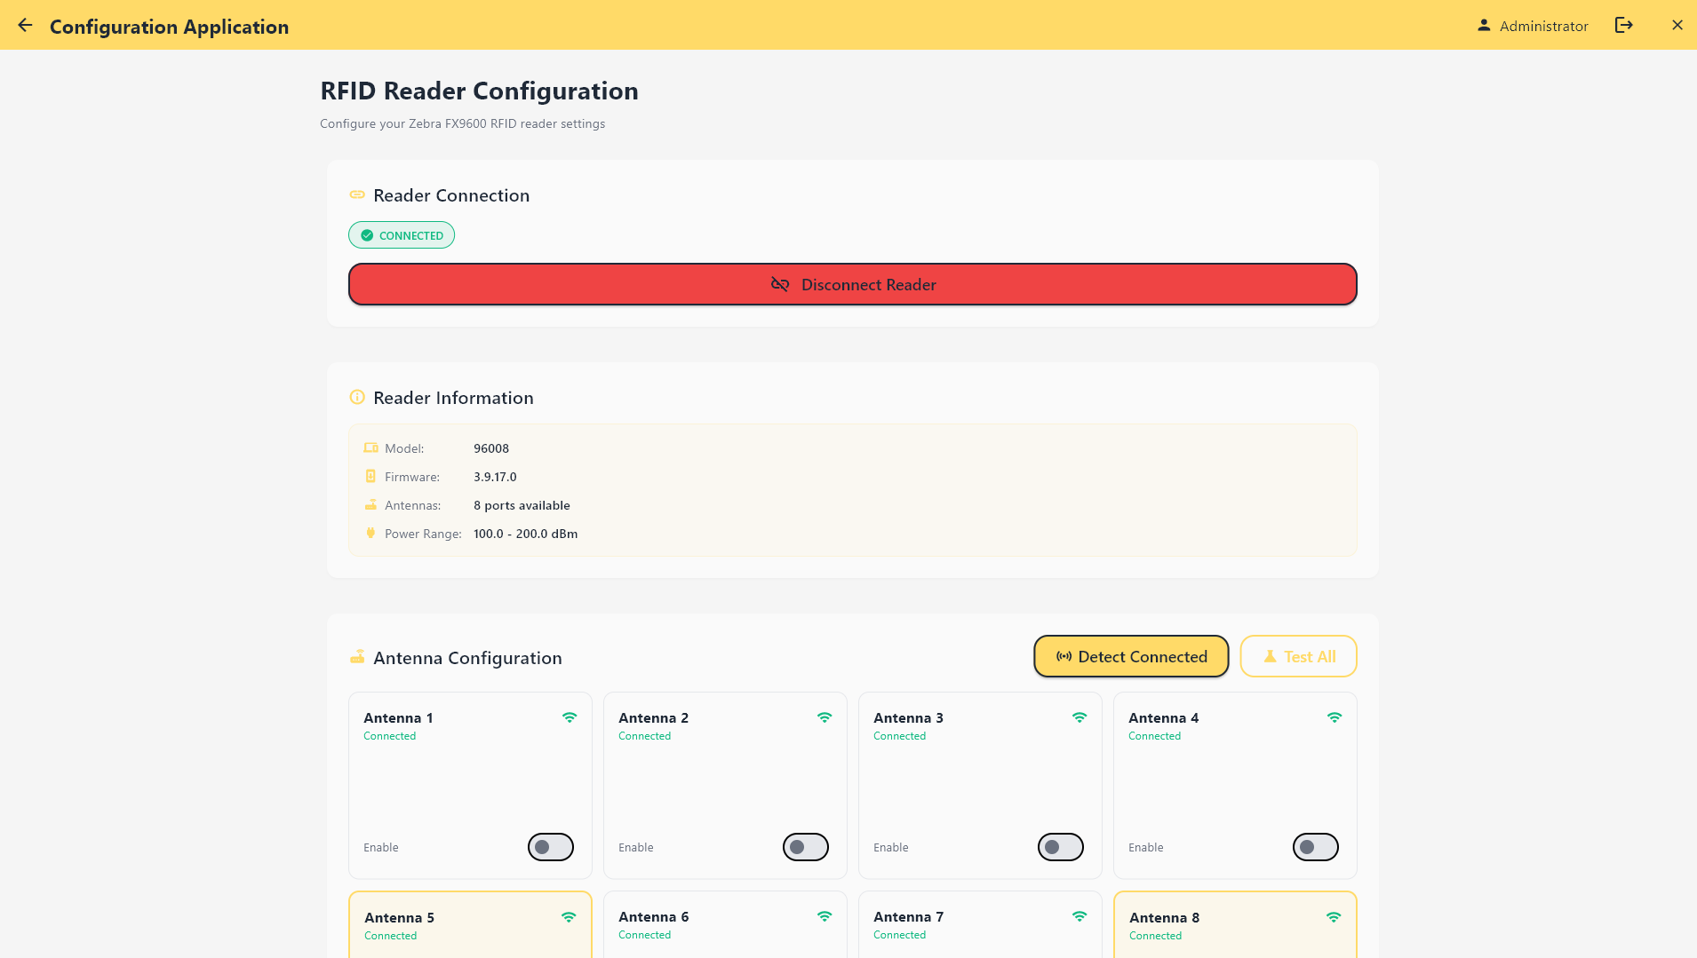1697x958 pixels.
Task: Click the model icon next to Model field
Action: point(370,447)
